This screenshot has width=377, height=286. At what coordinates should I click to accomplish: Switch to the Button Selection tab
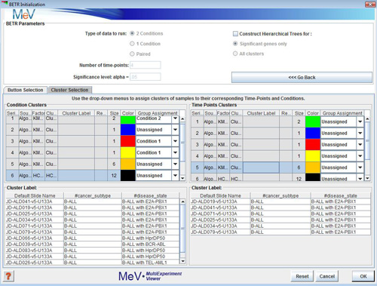(25, 90)
